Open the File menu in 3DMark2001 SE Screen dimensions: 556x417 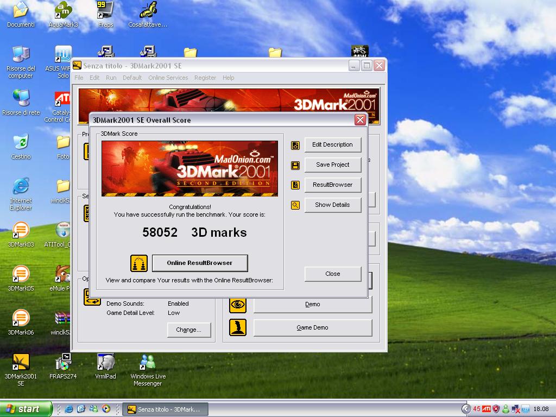point(79,78)
